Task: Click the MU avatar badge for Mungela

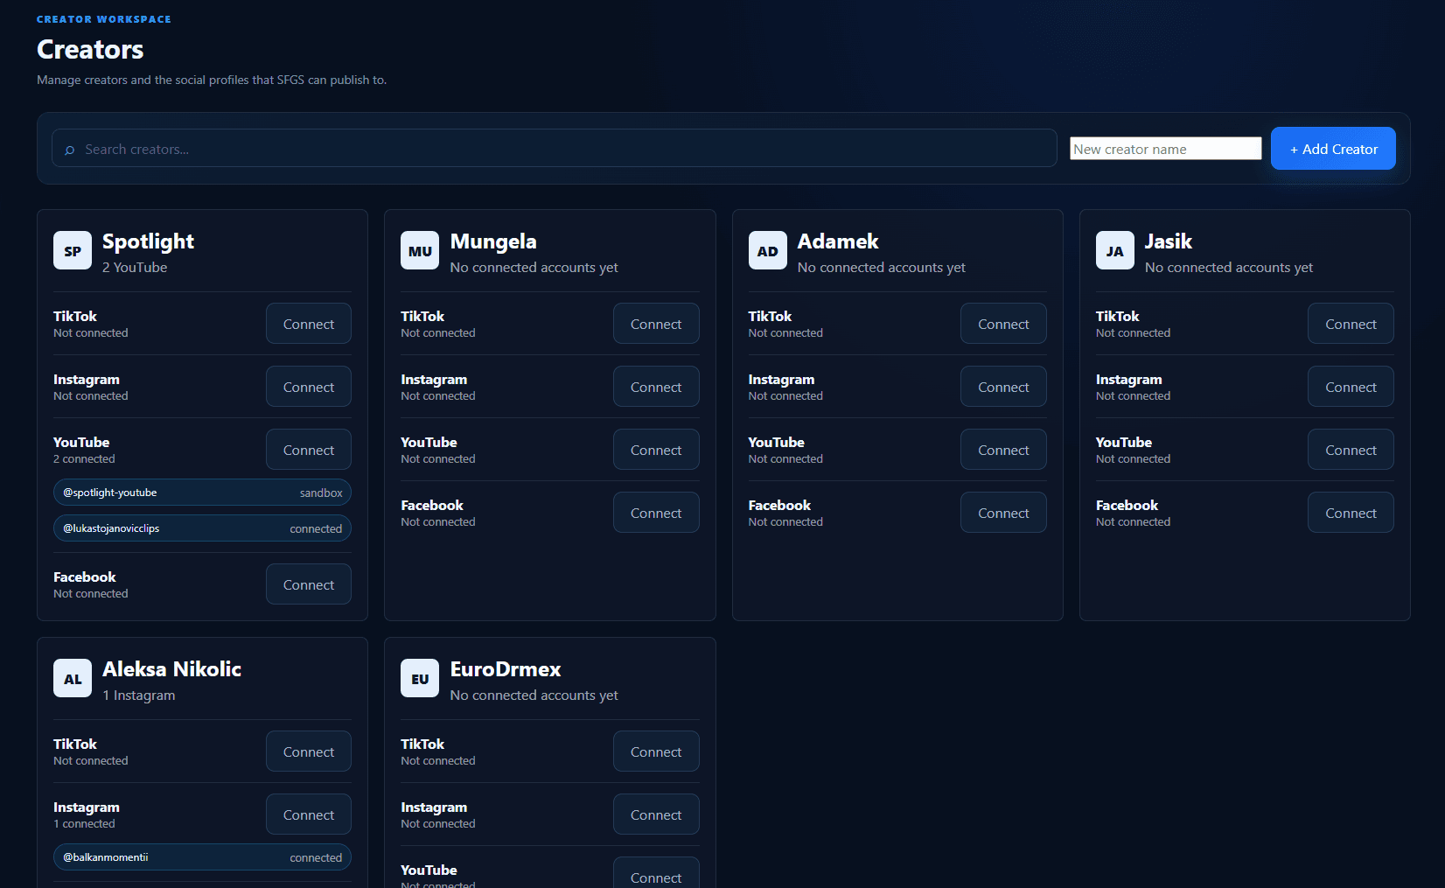Action: coord(420,250)
